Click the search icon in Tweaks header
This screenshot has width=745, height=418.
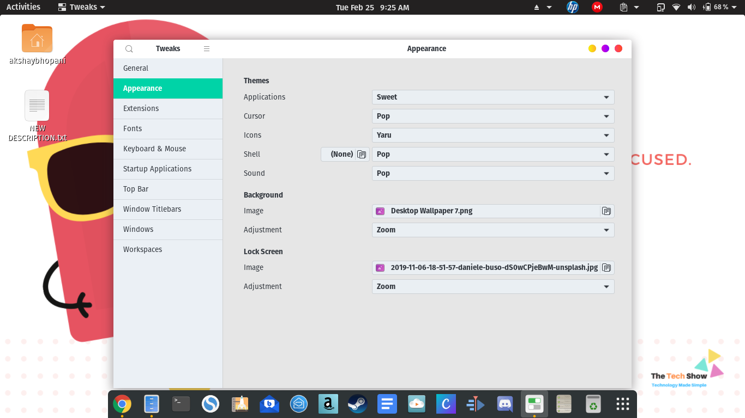[129, 48]
